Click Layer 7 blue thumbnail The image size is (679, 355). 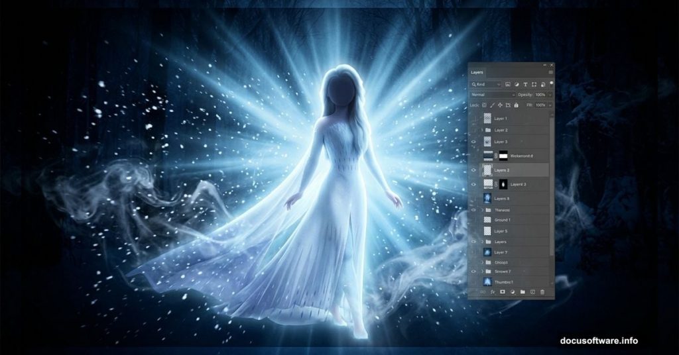click(x=487, y=252)
